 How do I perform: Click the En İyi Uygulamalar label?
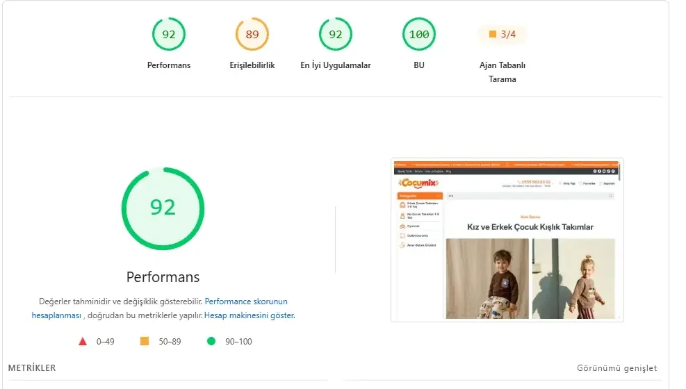click(336, 65)
